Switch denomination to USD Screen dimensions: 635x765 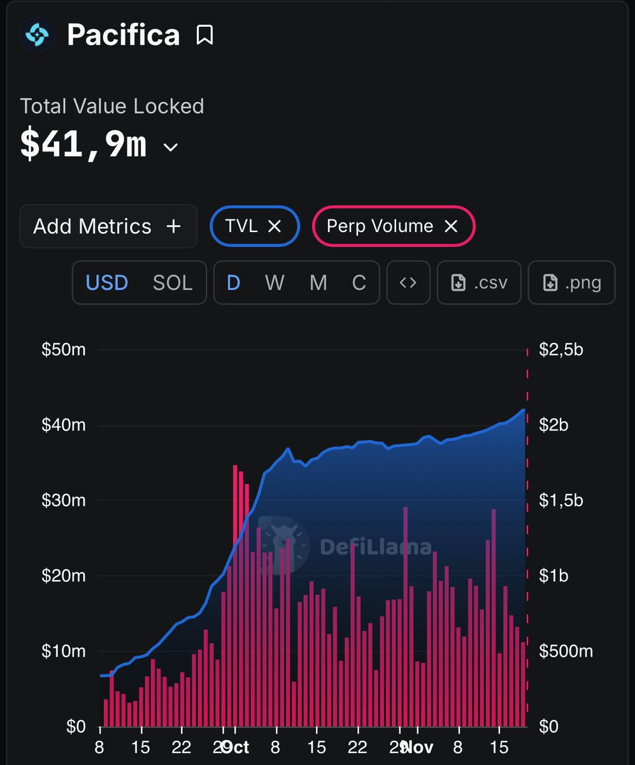[107, 282]
